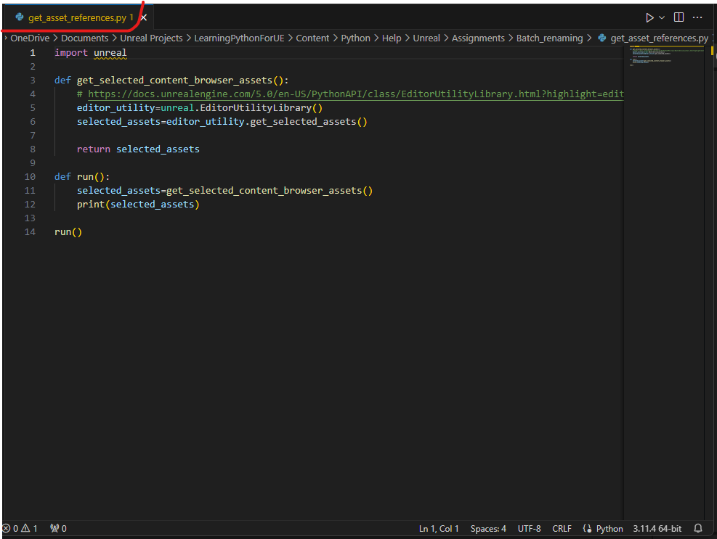Click the 'return selected_assets' statement
The height and width of the screenshot is (539, 717).
tap(138, 149)
